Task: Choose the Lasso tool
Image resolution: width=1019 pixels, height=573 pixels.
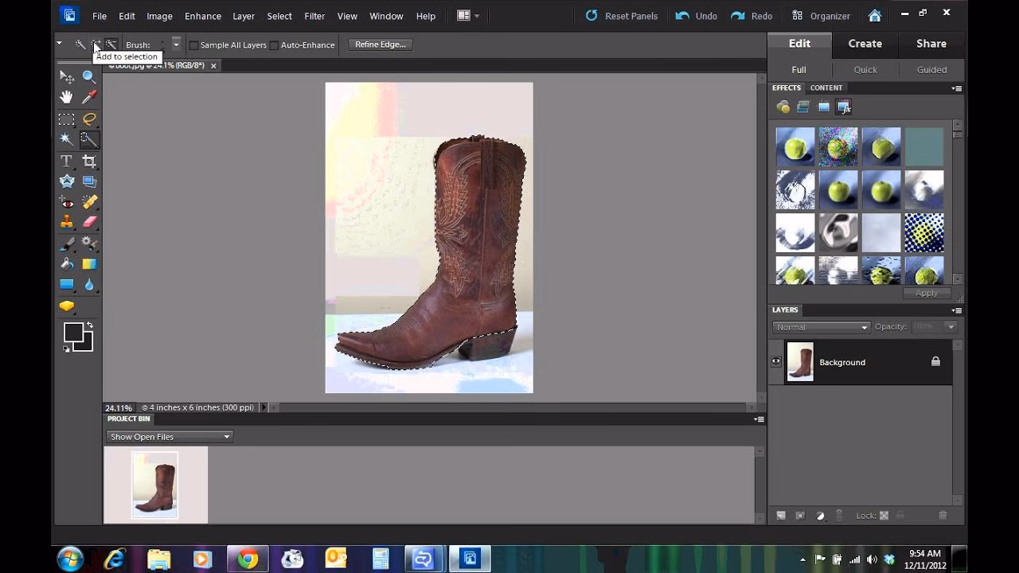Action: click(x=89, y=119)
